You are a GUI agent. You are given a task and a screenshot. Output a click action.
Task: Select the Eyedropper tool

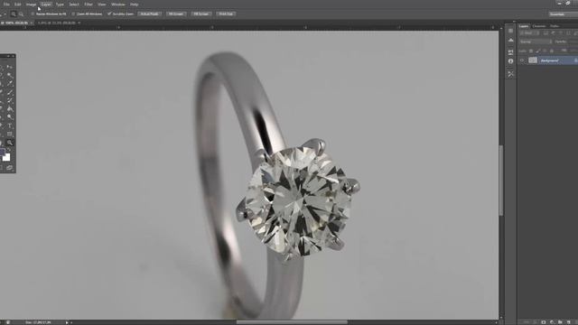(x=10, y=83)
